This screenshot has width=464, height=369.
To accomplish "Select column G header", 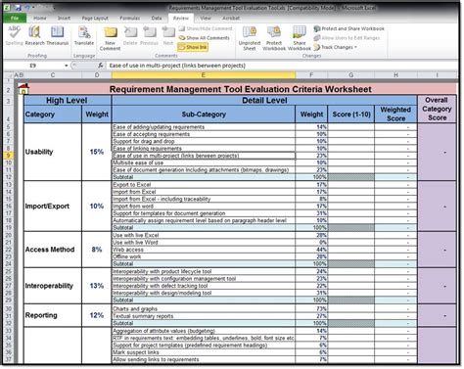I will pos(351,75).
